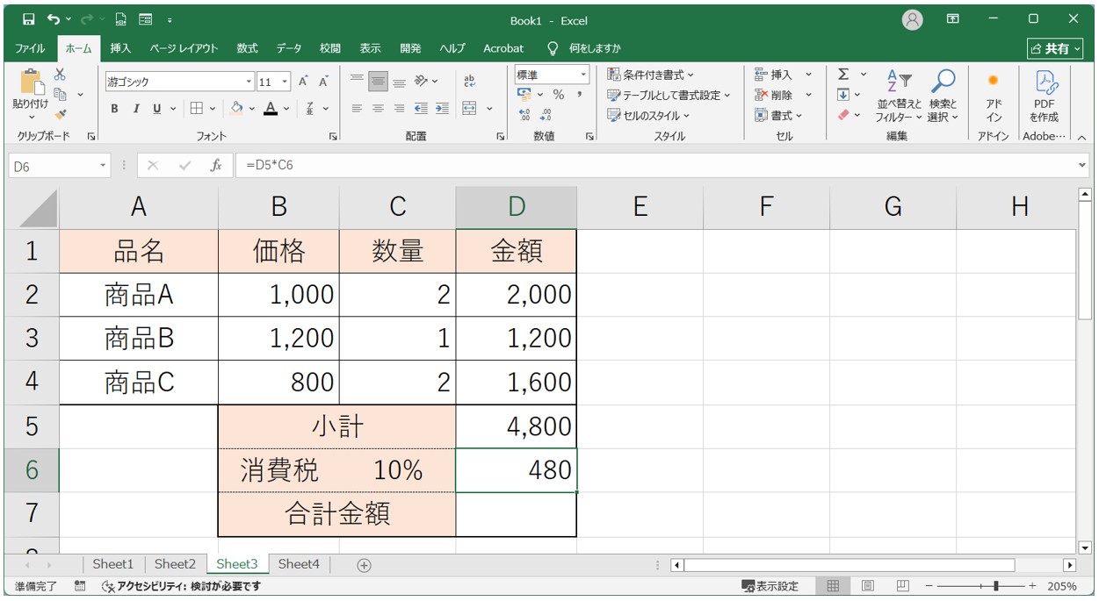Apply font color with the underlined A
The width and height of the screenshot is (1099, 601).
(x=270, y=109)
